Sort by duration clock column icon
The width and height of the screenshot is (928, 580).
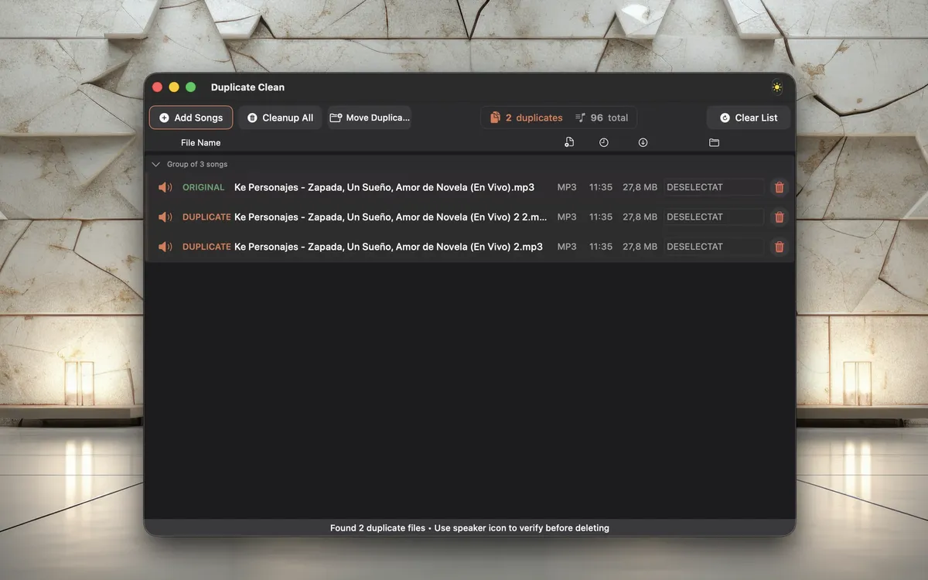coord(603,142)
